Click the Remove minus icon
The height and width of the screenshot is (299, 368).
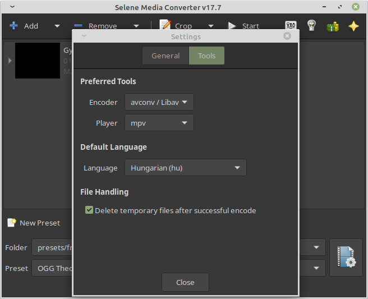78,26
